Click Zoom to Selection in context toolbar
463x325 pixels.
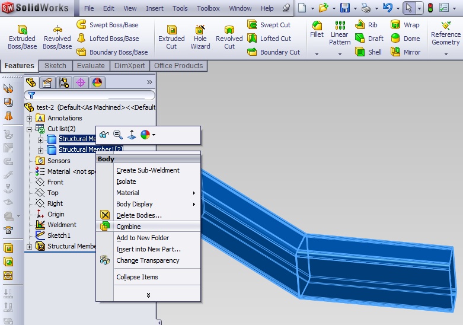point(118,135)
